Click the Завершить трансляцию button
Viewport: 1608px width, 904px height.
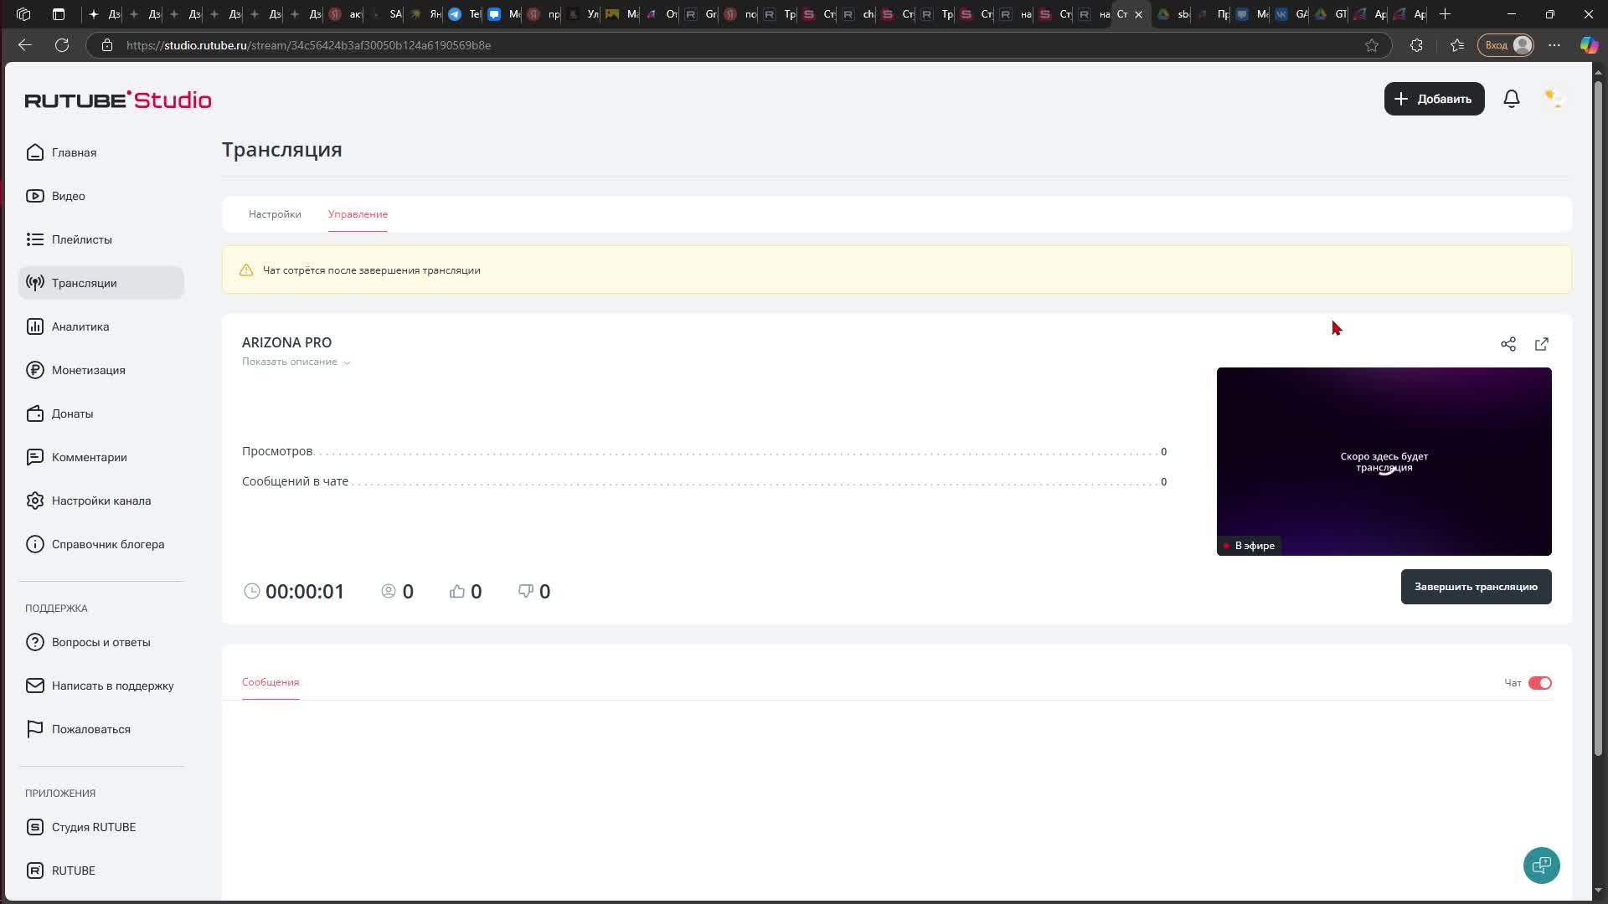pyautogui.click(x=1476, y=587)
